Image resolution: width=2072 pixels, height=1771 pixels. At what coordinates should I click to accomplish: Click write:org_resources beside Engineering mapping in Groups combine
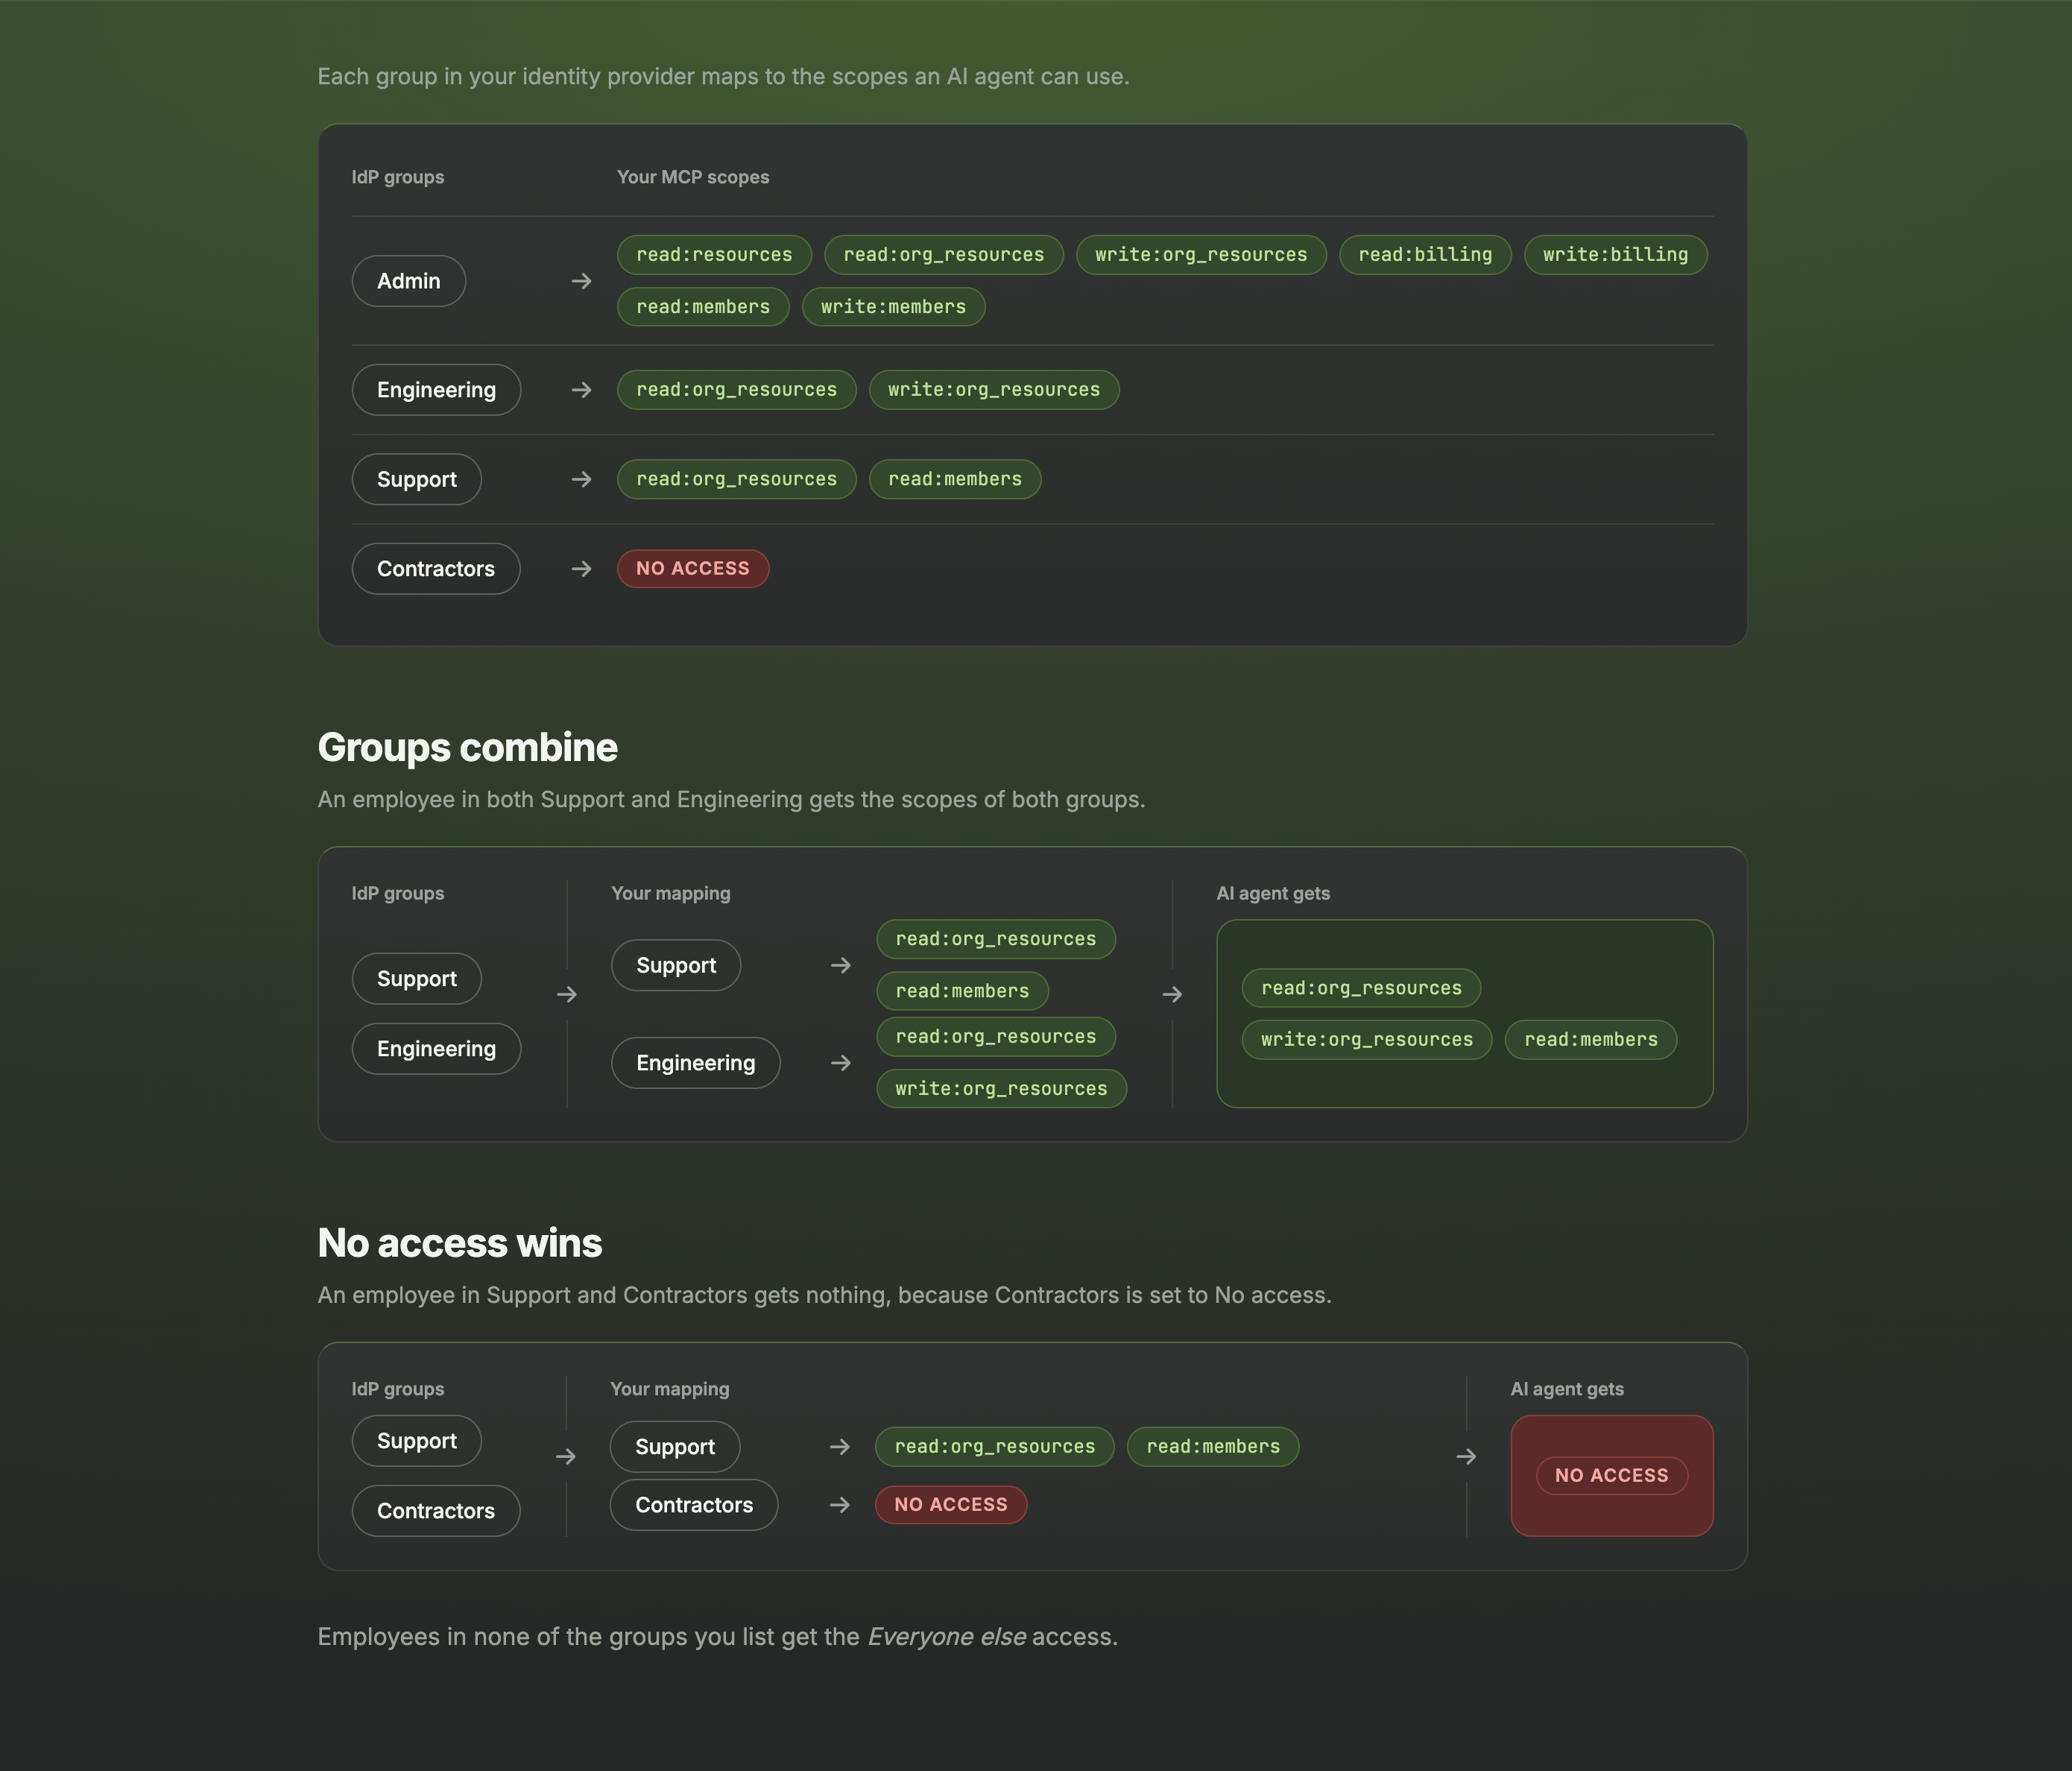pyautogui.click(x=1002, y=1089)
